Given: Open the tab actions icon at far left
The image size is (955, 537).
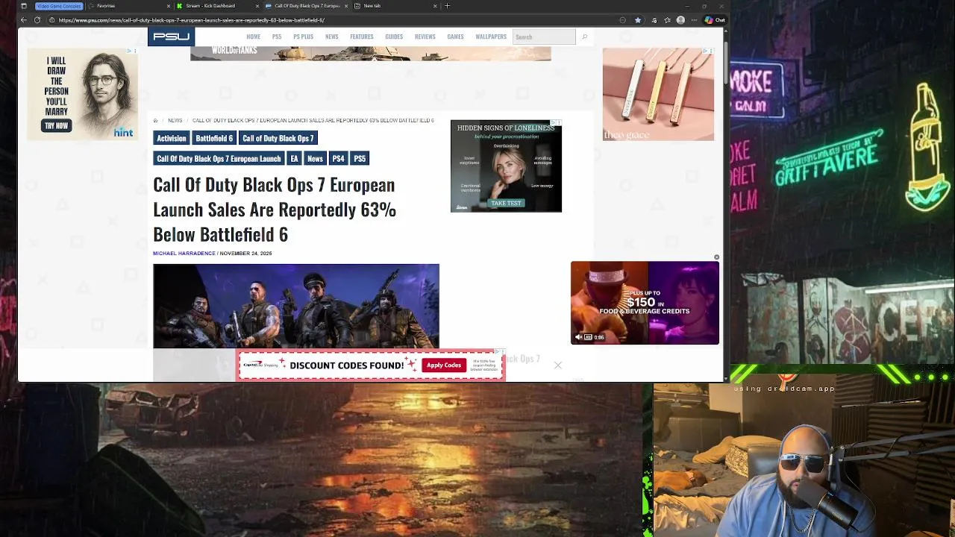Looking at the screenshot, I should coord(23,6).
